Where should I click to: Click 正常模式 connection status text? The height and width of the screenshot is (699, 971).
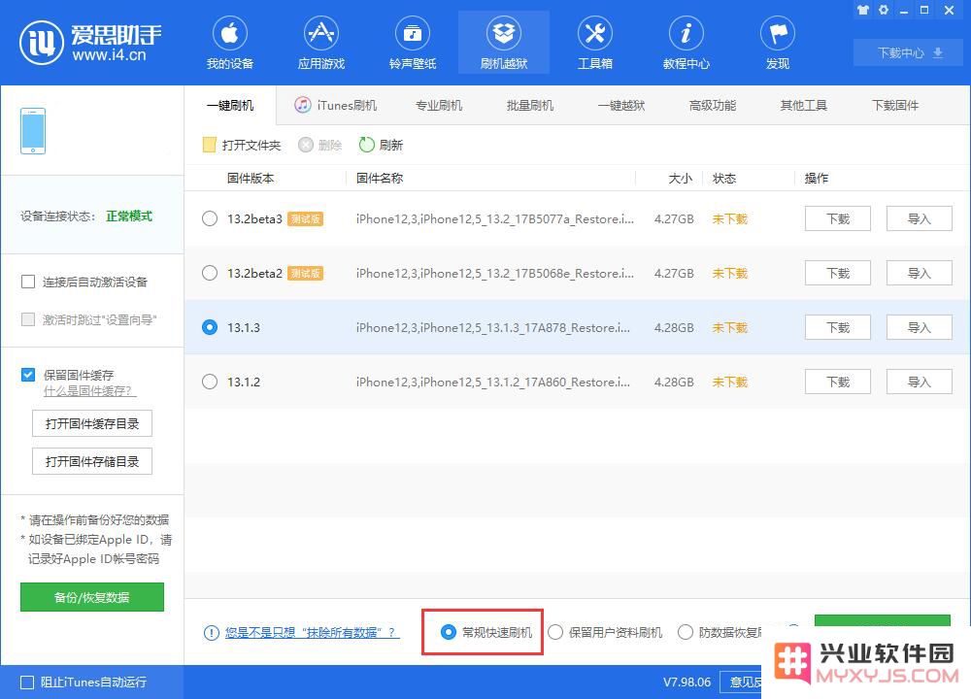coord(129,216)
